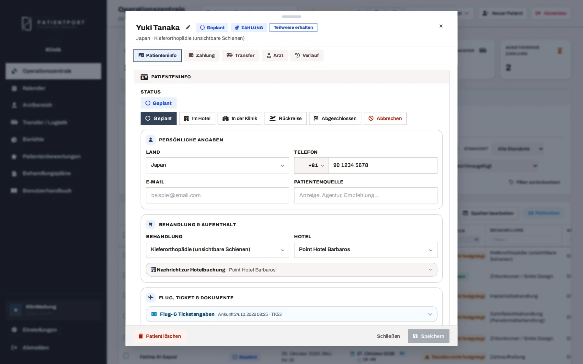
Task: Click the Teilweise erhalten payment badge
Action: point(293,28)
